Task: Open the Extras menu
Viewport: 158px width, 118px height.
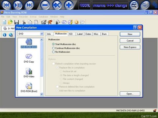Action: click(x=33, y=17)
